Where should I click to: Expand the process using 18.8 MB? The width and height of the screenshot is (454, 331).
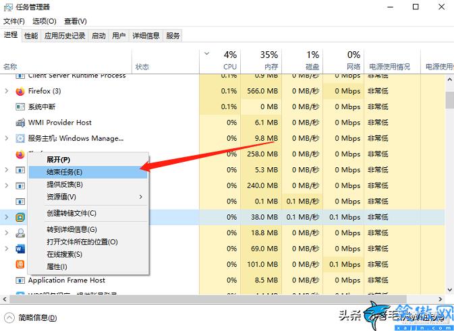(7, 233)
